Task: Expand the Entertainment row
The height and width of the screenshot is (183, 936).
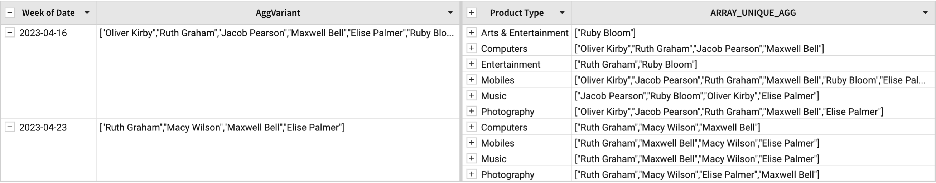Action: (471, 64)
